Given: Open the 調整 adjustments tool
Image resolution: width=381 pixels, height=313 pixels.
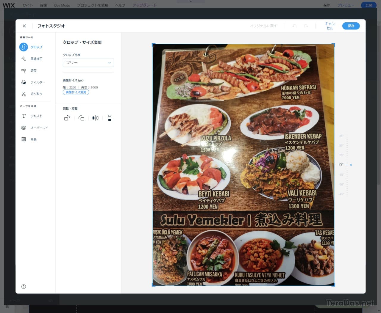Looking at the screenshot, I should 29,71.
